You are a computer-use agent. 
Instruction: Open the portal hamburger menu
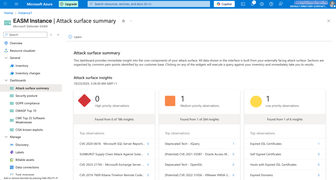pos(16,4)
